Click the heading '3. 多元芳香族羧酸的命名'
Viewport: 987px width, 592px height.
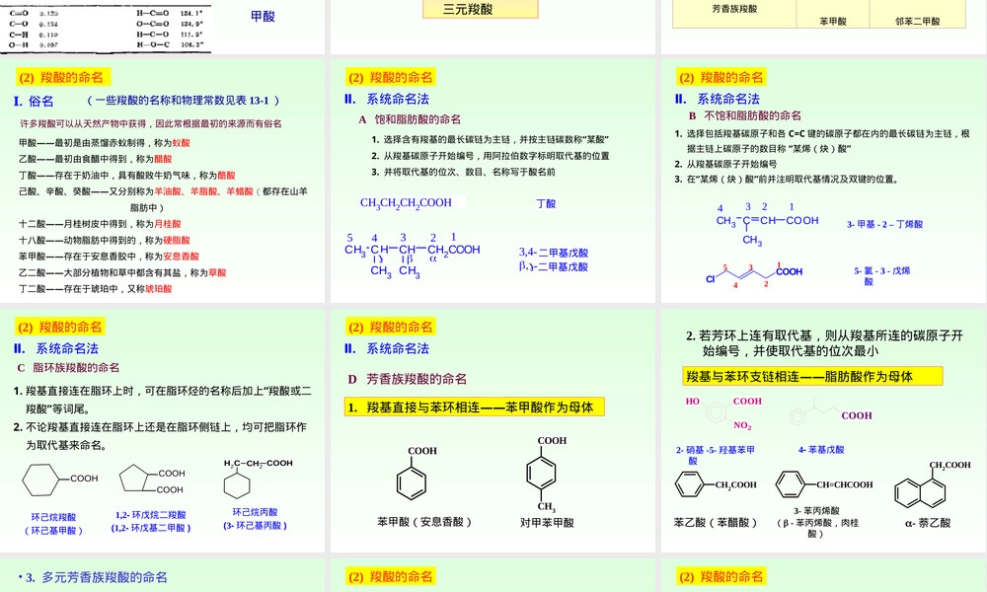[x=97, y=577]
